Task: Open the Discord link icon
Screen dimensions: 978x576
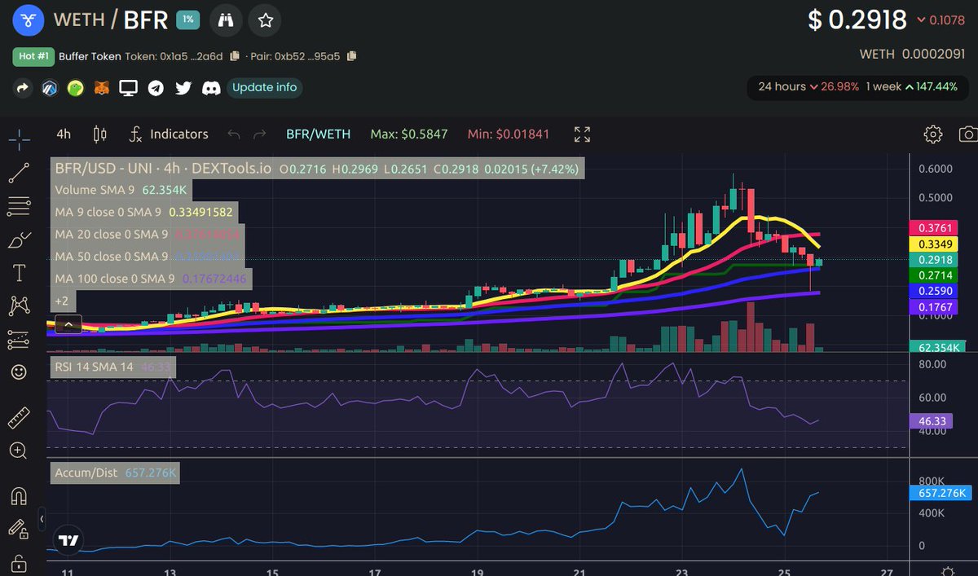Action: tap(211, 87)
